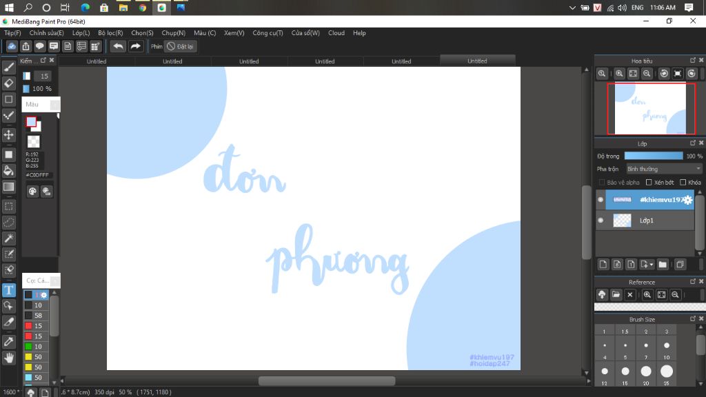Open the Pha trộn blend mode dropdown

tap(664, 169)
